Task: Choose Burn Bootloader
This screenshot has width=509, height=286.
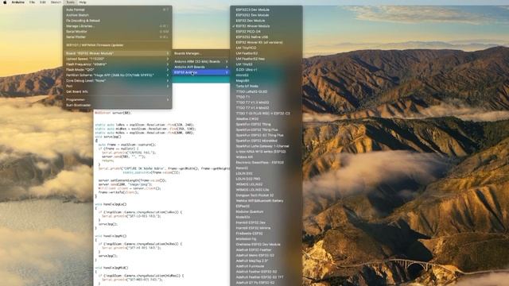Action: (117, 106)
